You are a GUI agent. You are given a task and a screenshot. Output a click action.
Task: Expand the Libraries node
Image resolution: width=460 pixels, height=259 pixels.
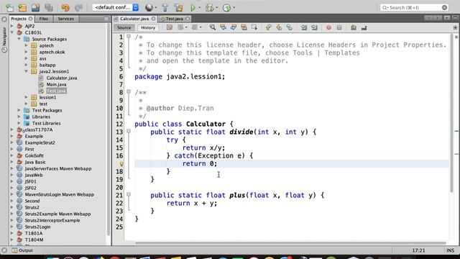tap(19, 117)
